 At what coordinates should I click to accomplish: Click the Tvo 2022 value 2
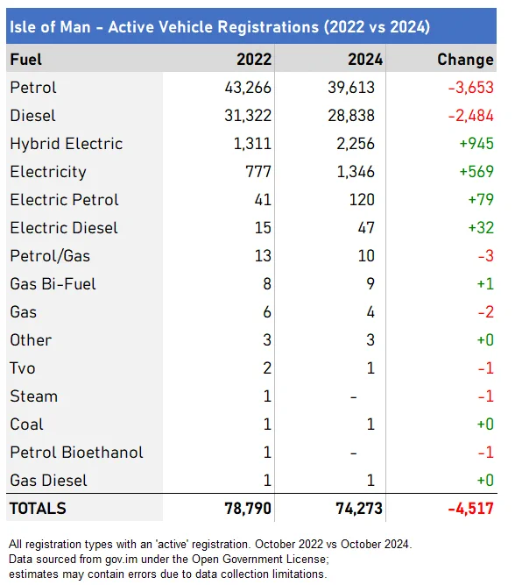(x=267, y=368)
